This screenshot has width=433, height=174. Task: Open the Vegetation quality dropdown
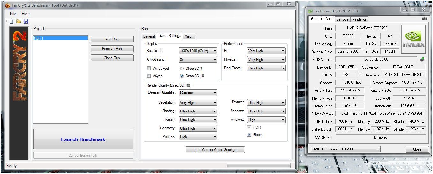(x=198, y=103)
